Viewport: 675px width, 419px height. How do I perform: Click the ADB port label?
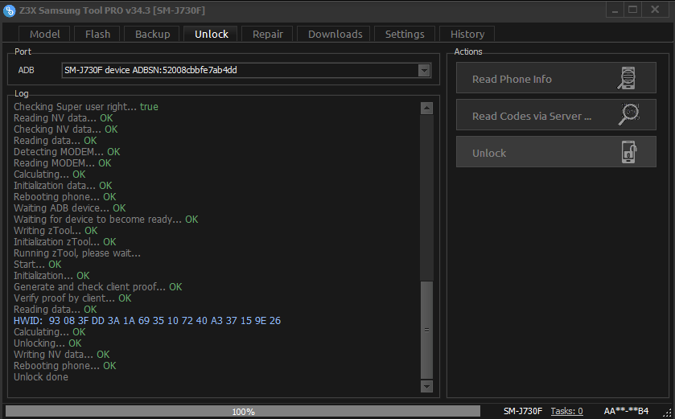[x=27, y=70]
